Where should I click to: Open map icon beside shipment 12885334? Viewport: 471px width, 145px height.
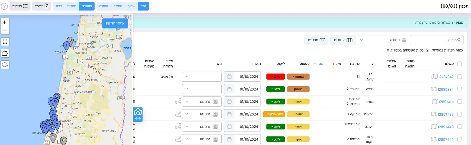(x=434, y=89)
